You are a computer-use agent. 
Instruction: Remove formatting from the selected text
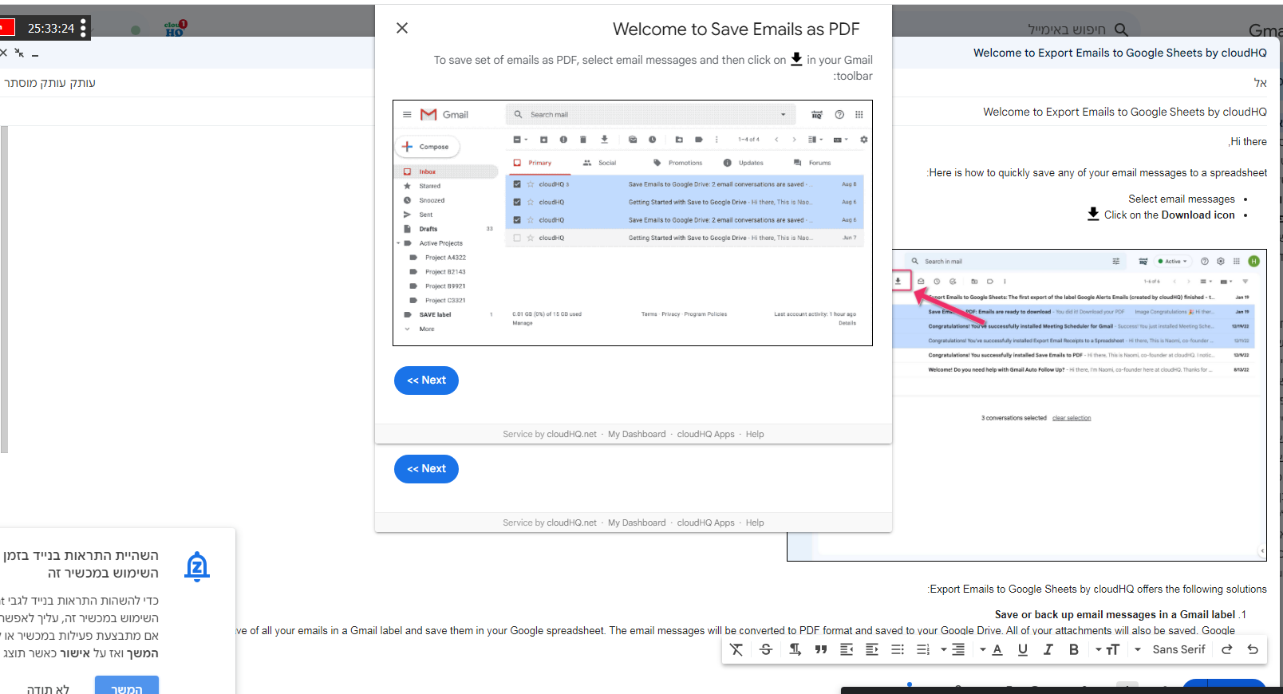coord(736,649)
